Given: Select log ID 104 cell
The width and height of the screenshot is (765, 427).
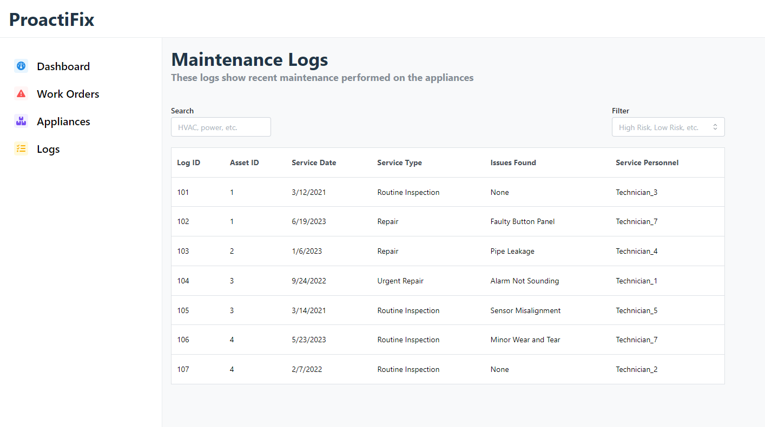Looking at the screenshot, I should coord(183,281).
